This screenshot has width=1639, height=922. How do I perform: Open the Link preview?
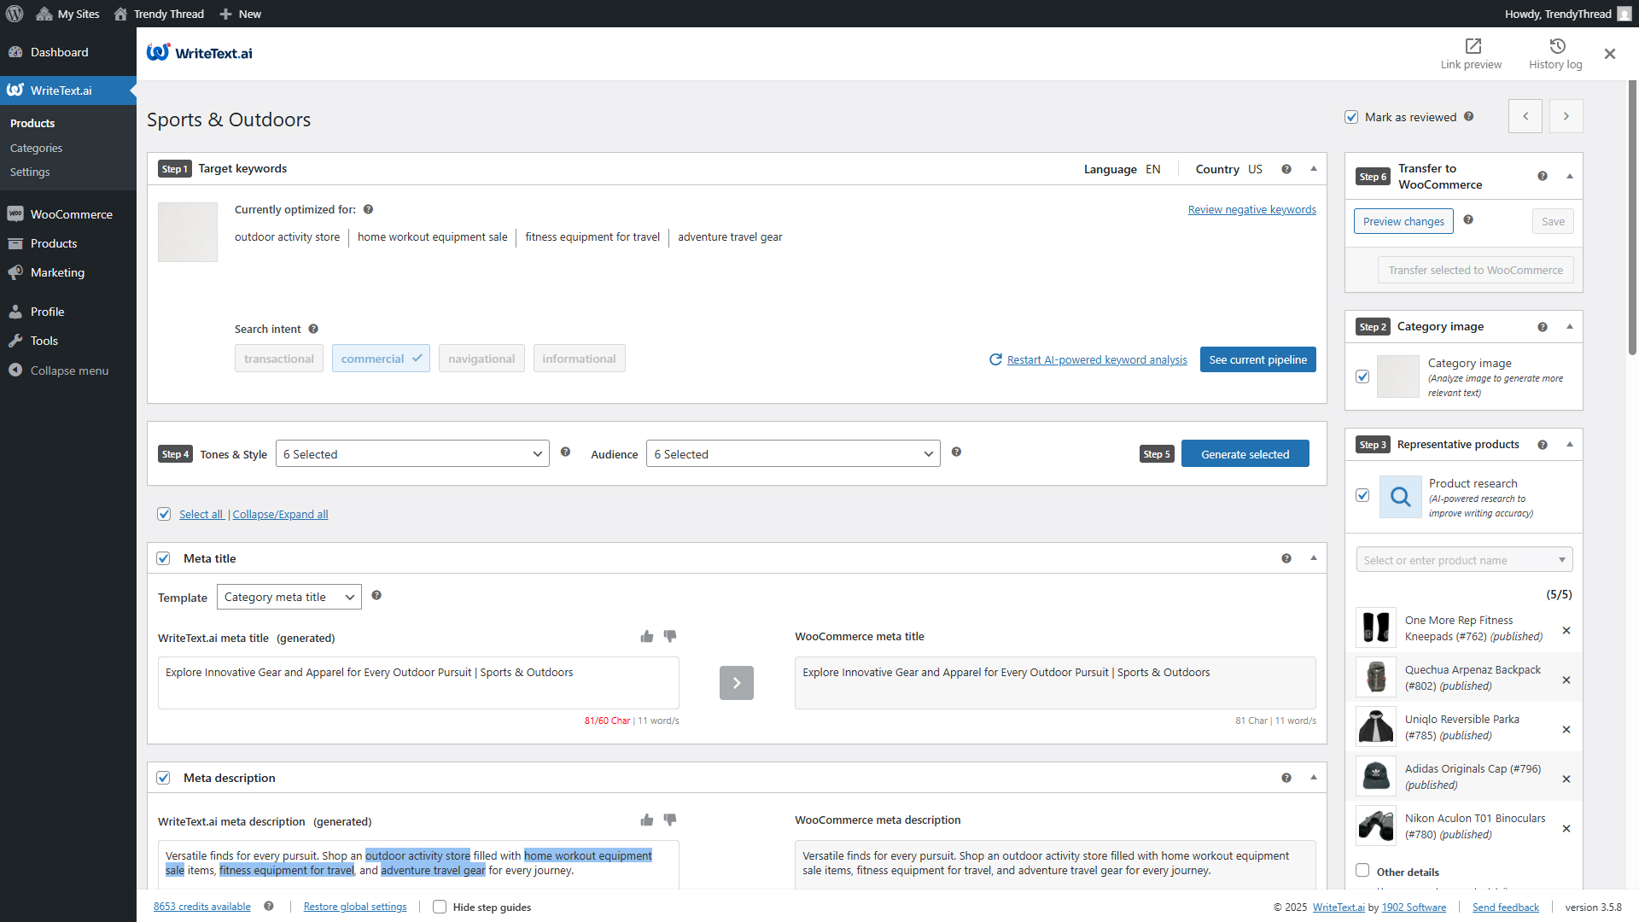(1471, 53)
